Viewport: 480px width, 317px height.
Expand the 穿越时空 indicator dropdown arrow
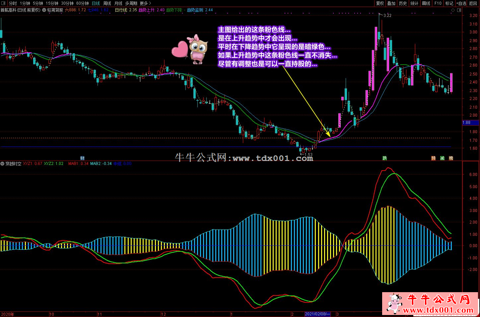3,164
